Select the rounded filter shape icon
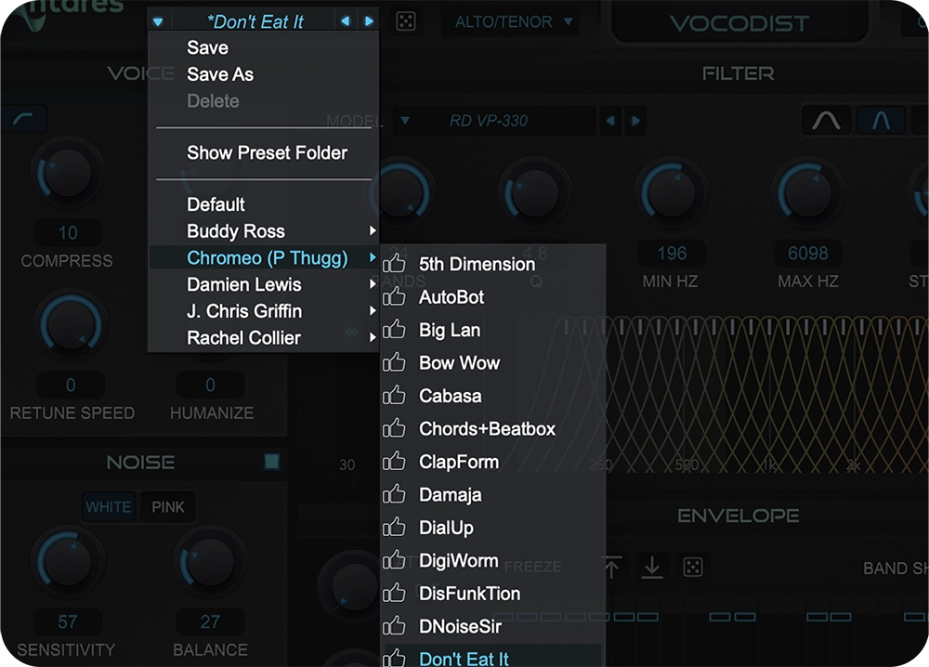Image resolution: width=929 pixels, height=667 pixels. pos(826,120)
